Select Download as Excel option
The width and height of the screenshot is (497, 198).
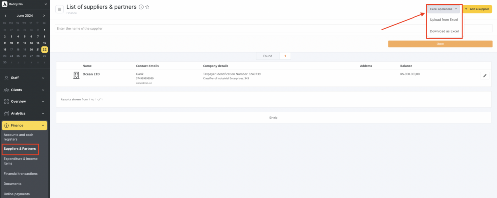tap(444, 31)
